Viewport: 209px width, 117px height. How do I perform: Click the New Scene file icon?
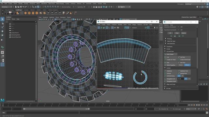click(16, 7)
